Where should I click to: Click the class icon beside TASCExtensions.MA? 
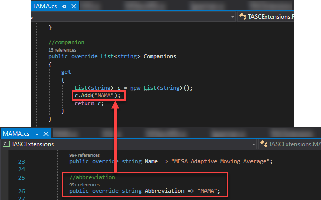tap(264, 144)
